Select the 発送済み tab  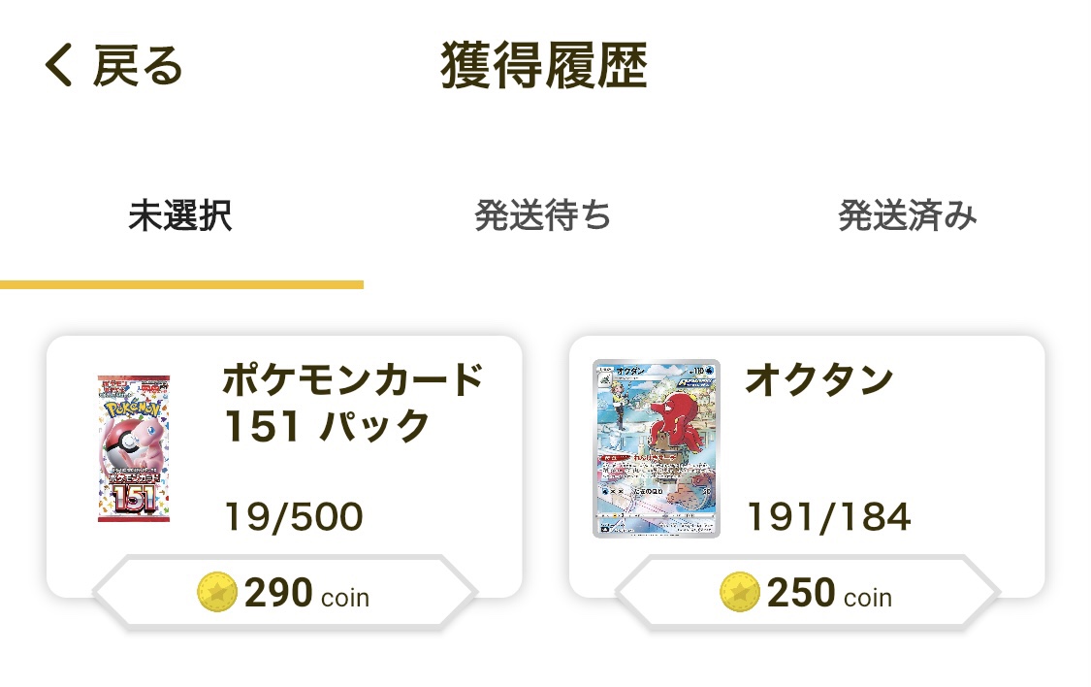coord(908,215)
